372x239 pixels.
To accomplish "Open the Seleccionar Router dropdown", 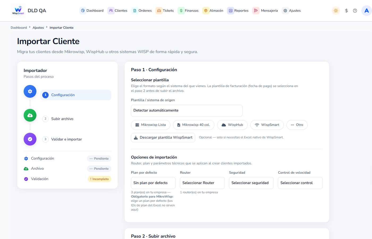I will point(202,183).
